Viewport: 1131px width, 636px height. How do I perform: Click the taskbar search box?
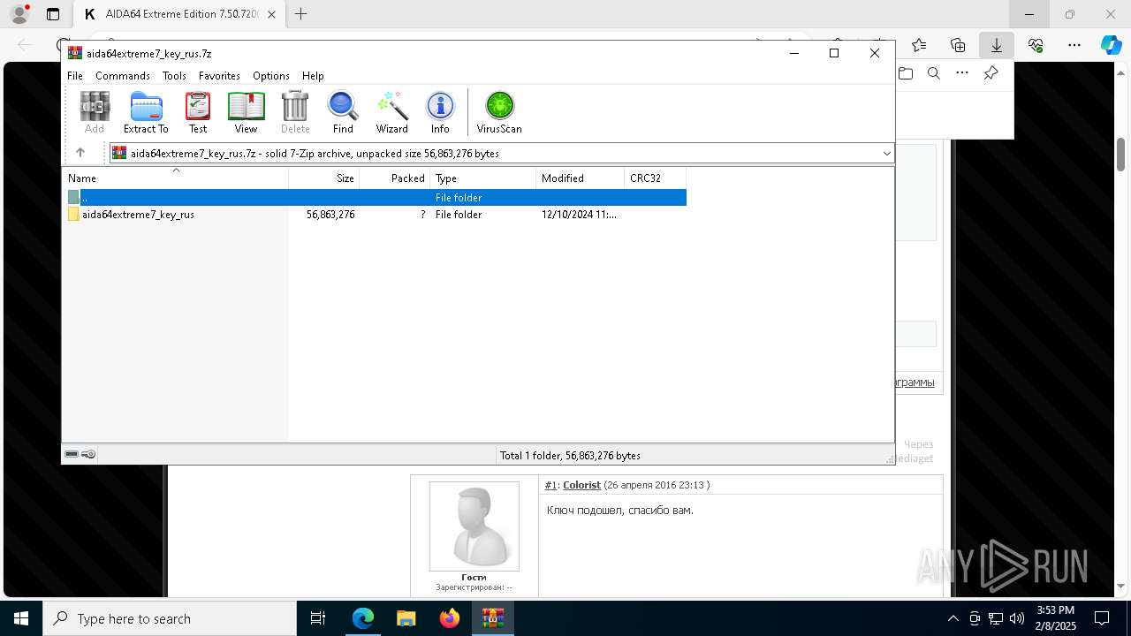pos(170,618)
